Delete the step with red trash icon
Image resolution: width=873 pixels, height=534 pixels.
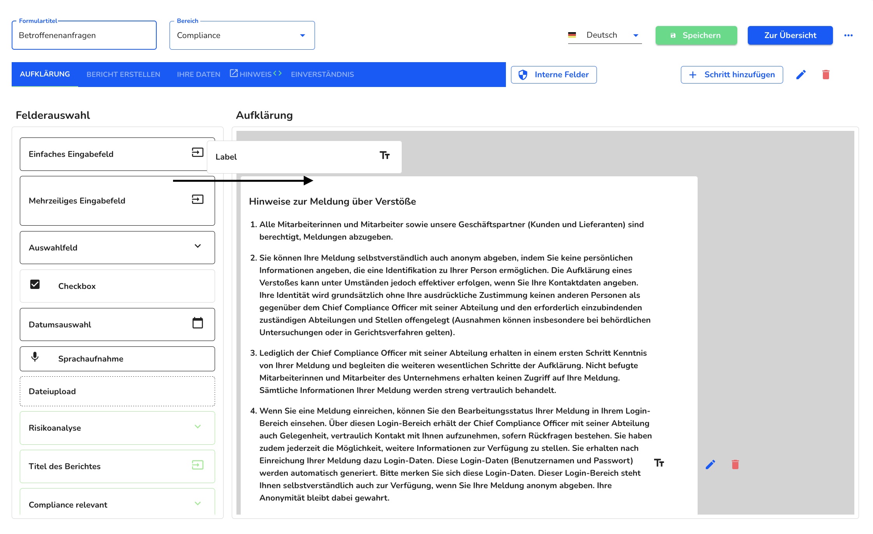tap(826, 75)
